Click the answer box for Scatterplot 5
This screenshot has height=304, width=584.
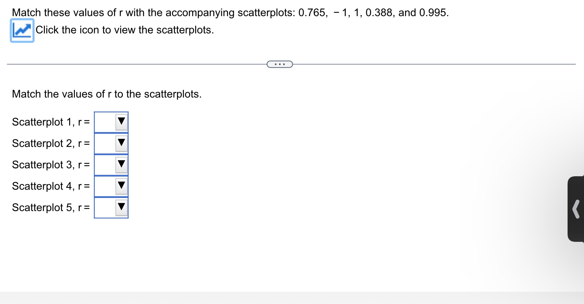click(106, 208)
